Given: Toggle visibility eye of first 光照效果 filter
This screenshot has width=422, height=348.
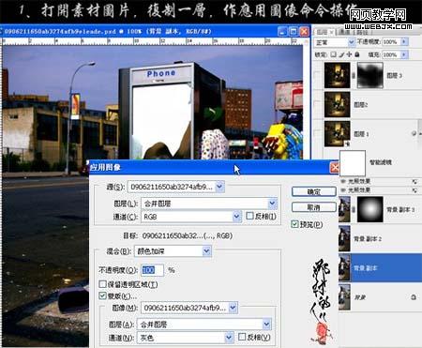Looking at the screenshot, I should click(x=343, y=181).
